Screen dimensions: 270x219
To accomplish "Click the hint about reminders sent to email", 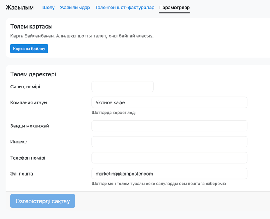I will (159, 184).
